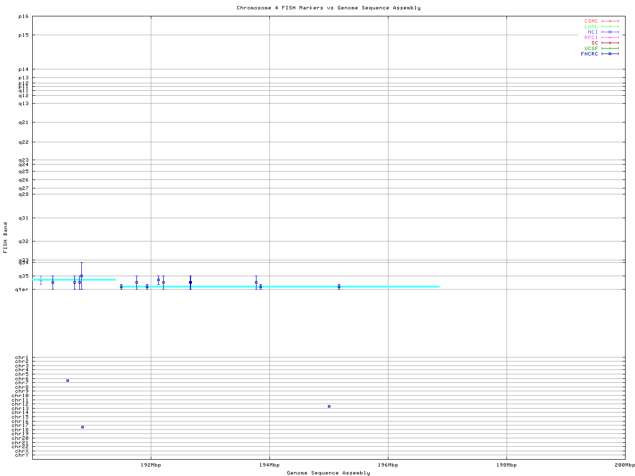Click the blue marker between chr6 and chr7 rows
Image resolution: width=635 pixels, height=476 pixels.
[68, 380]
